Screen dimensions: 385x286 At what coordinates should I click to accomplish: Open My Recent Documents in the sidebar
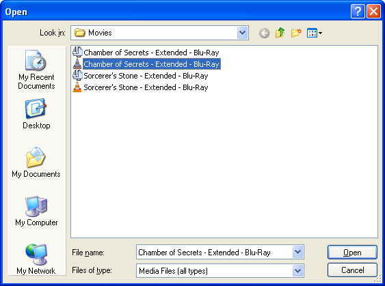point(36,70)
